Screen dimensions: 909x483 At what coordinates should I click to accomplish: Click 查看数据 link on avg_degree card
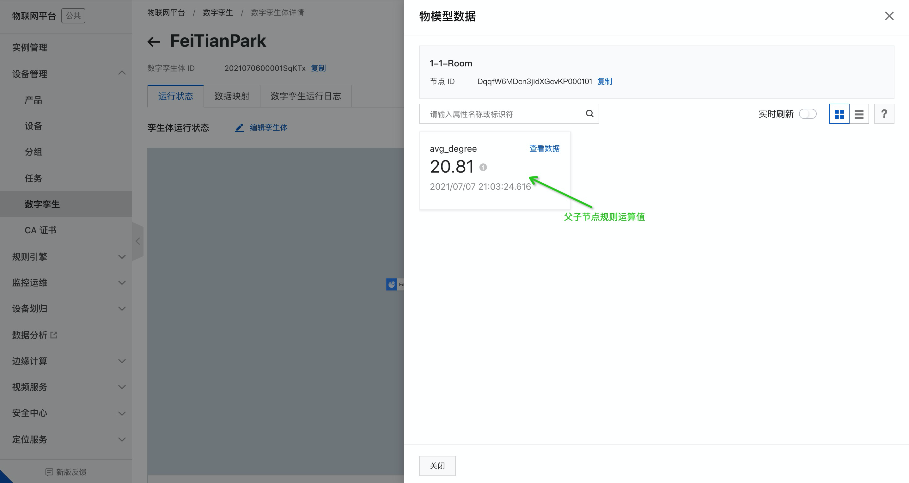tap(545, 149)
